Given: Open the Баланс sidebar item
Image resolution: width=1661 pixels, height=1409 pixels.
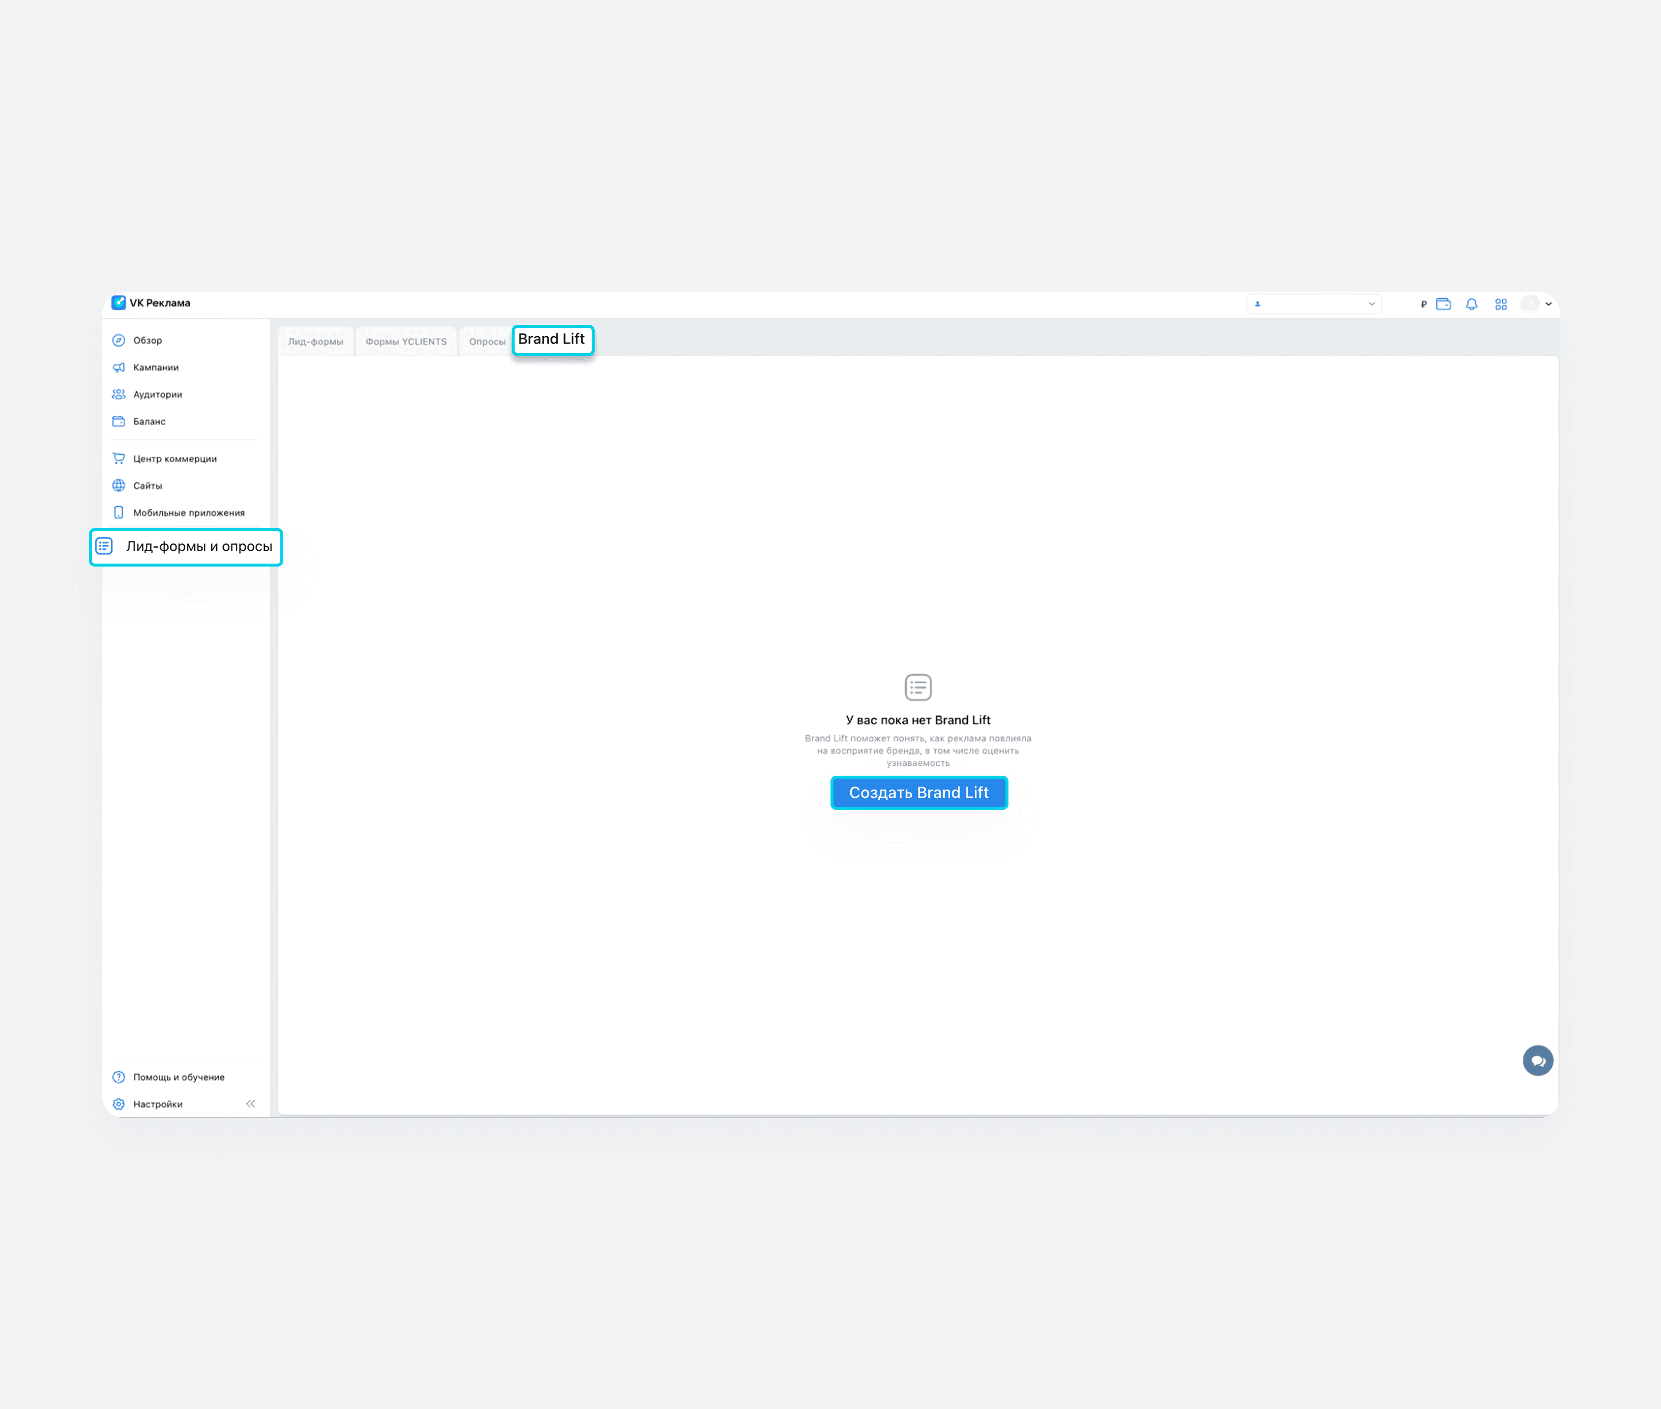Looking at the screenshot, I should coord(149,422).
